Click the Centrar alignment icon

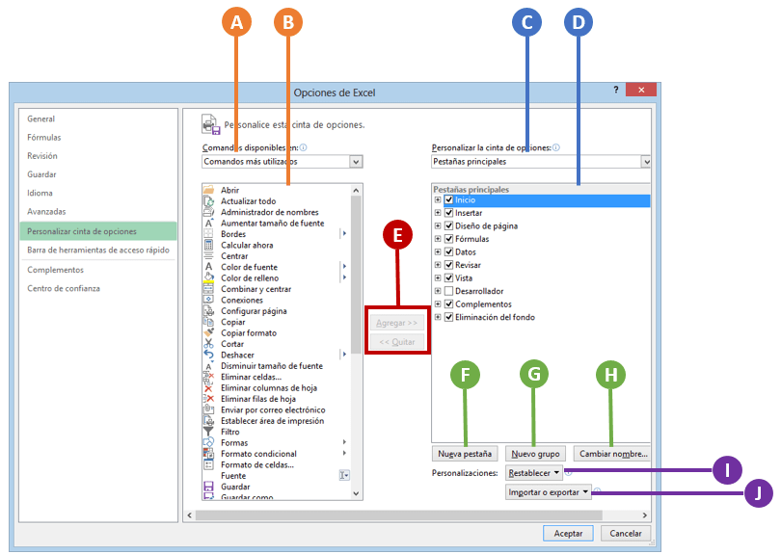208,256
